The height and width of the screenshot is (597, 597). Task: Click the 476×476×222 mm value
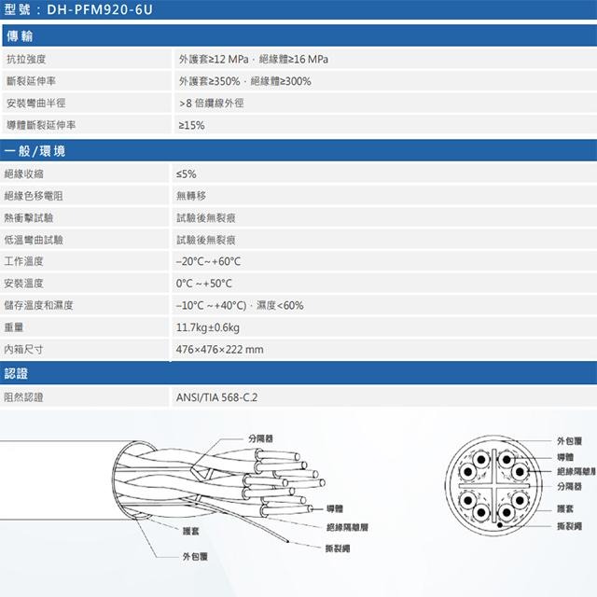(x=220, y=349)
